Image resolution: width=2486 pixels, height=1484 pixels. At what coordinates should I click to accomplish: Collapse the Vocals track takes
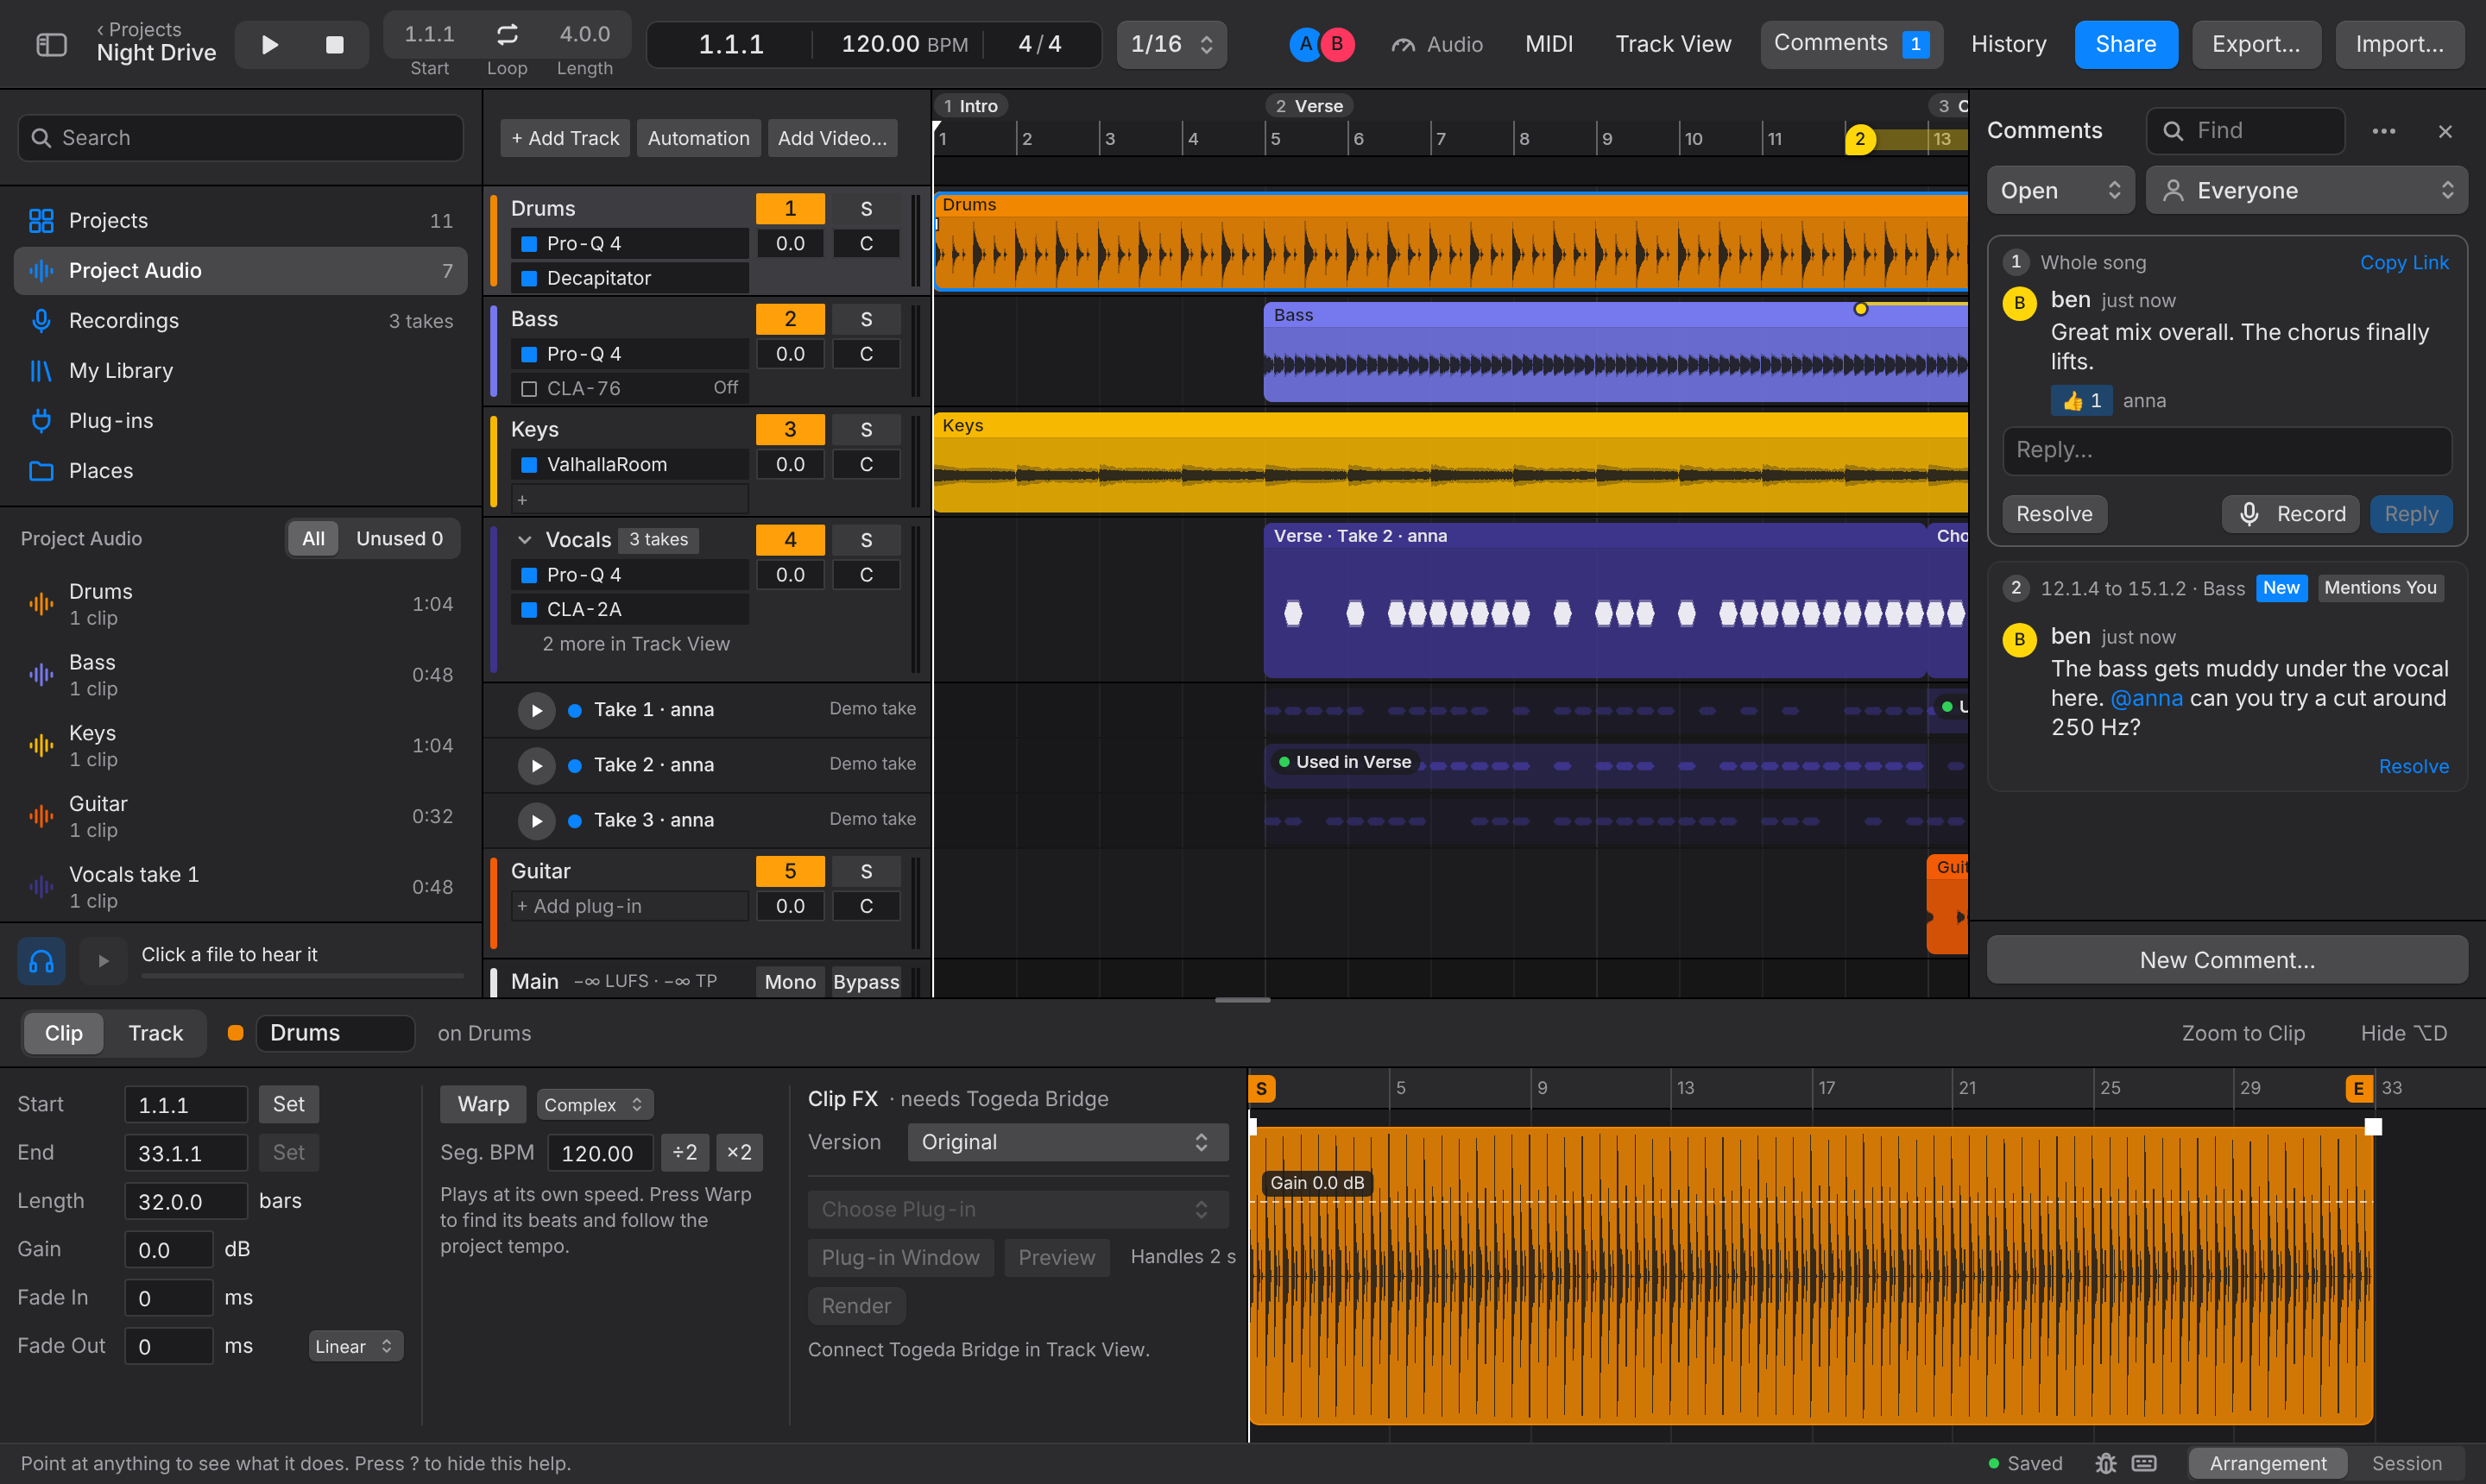tap(524, 540)
